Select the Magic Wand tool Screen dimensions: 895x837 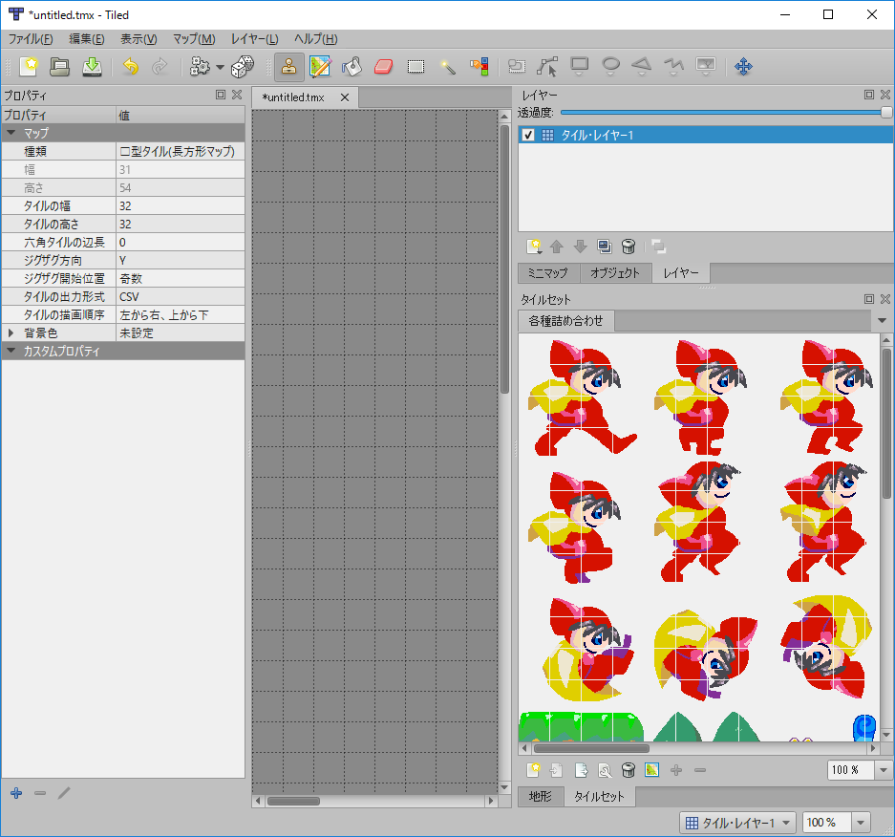[x=446, y=67]
